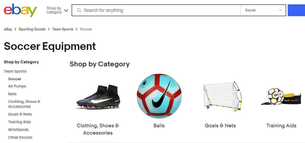This screenshot has height=143, width=305.
Task: Open the soccer goal net image
Action: click(x=220, y=97)
